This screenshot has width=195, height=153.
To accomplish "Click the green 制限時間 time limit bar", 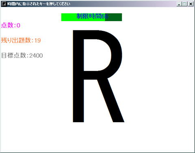I will pyautogui.click(x=91, y=17).
